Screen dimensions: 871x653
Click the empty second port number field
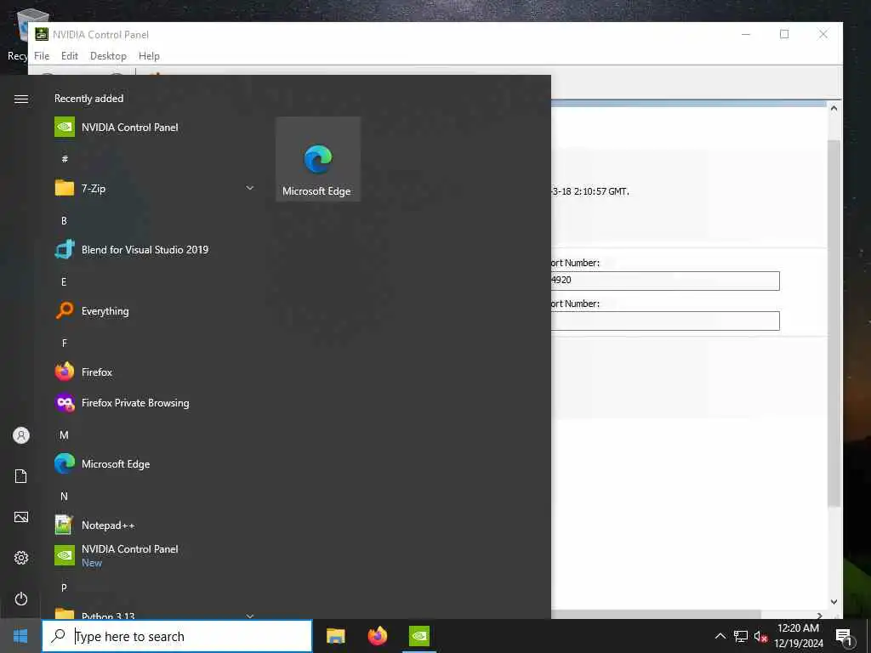point(665,321)
